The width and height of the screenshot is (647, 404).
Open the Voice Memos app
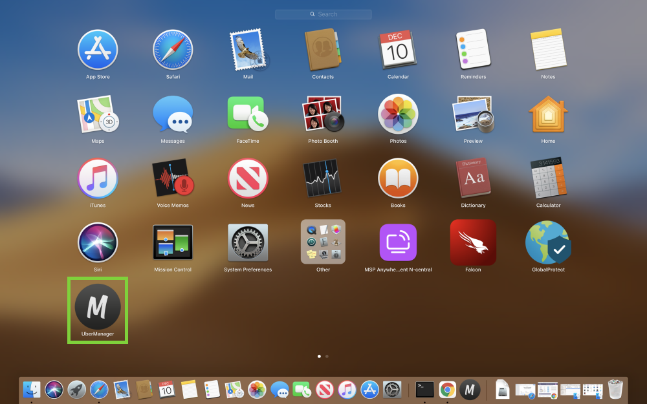tap(173, 178)
